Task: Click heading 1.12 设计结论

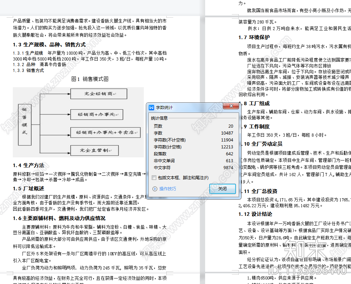Action: 255,214
